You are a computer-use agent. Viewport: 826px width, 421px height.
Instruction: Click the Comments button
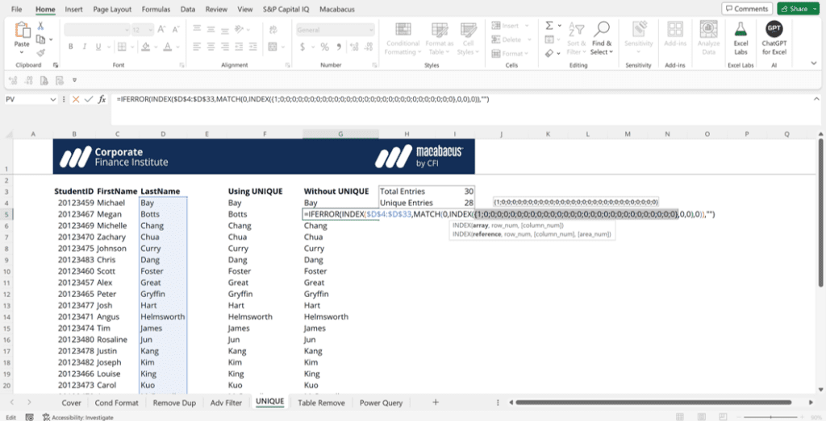pos(746,9)
